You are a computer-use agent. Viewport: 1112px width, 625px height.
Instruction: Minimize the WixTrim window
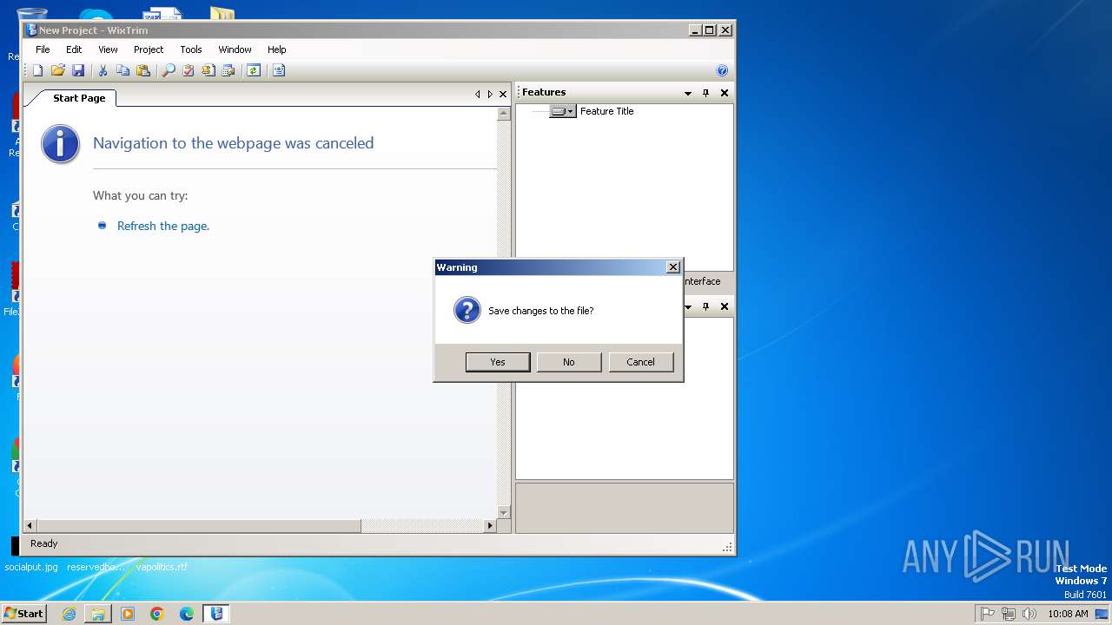pyautogui.click(x=696, y=30)
